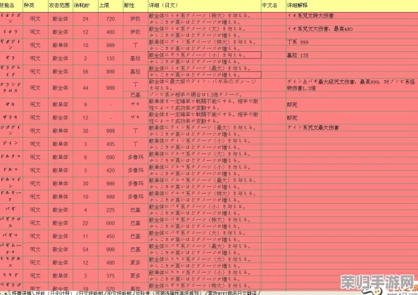
Task: Select the 中文名 column header
Action: 274,6
